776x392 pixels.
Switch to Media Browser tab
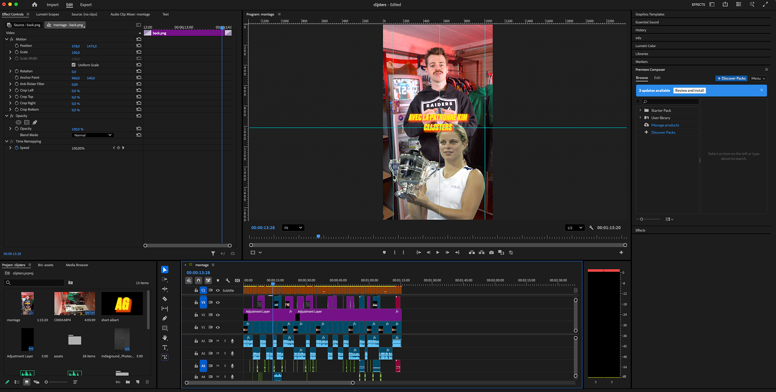coord(77,265)
